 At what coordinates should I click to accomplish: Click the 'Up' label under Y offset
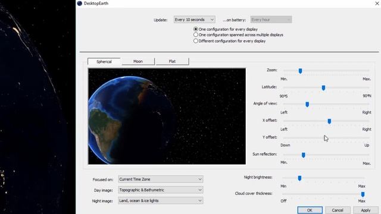(x=367, y=145)
